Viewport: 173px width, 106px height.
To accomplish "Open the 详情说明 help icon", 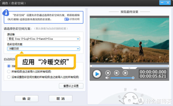I will [x=67, y=19].
